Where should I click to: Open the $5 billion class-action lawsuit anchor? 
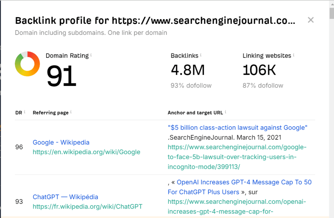(237, 128)
